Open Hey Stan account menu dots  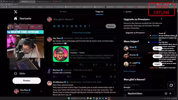pyautogui.click(x=41, y=91)
